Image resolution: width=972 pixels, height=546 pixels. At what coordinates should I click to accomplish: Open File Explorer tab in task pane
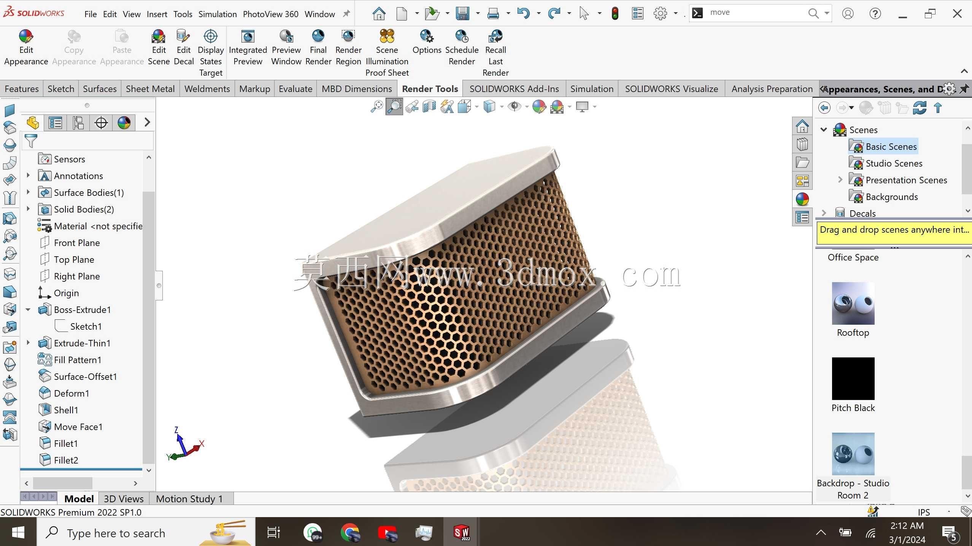(802, 163)
